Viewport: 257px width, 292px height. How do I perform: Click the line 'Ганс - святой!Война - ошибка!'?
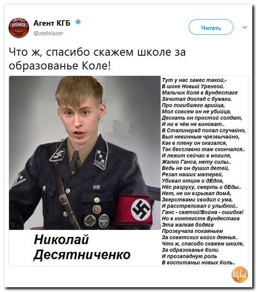(x=203, y=212)
